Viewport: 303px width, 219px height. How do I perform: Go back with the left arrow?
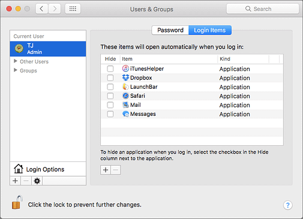pos(41,9)
